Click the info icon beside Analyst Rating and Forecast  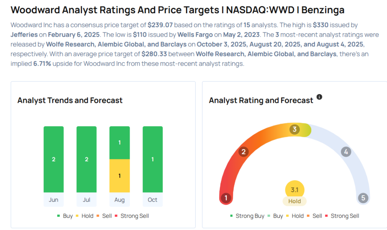click(319, 97)
